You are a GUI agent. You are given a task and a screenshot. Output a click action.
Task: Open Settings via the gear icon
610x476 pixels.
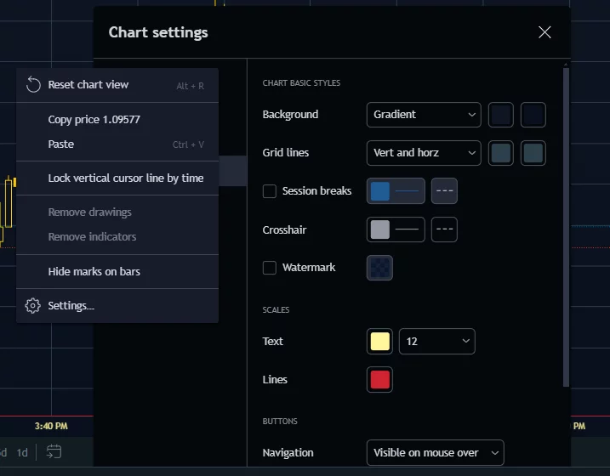coord(33,306)
